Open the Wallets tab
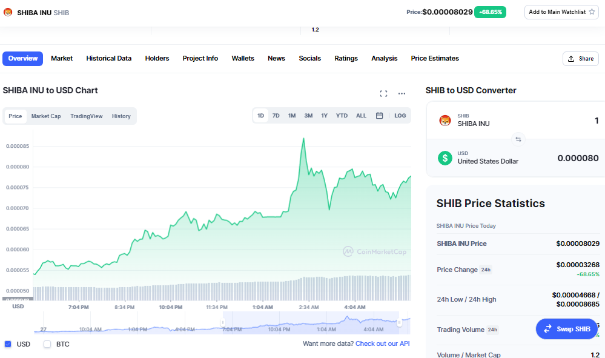This screenshot has height=358, width=605. (x=243, y=58)
